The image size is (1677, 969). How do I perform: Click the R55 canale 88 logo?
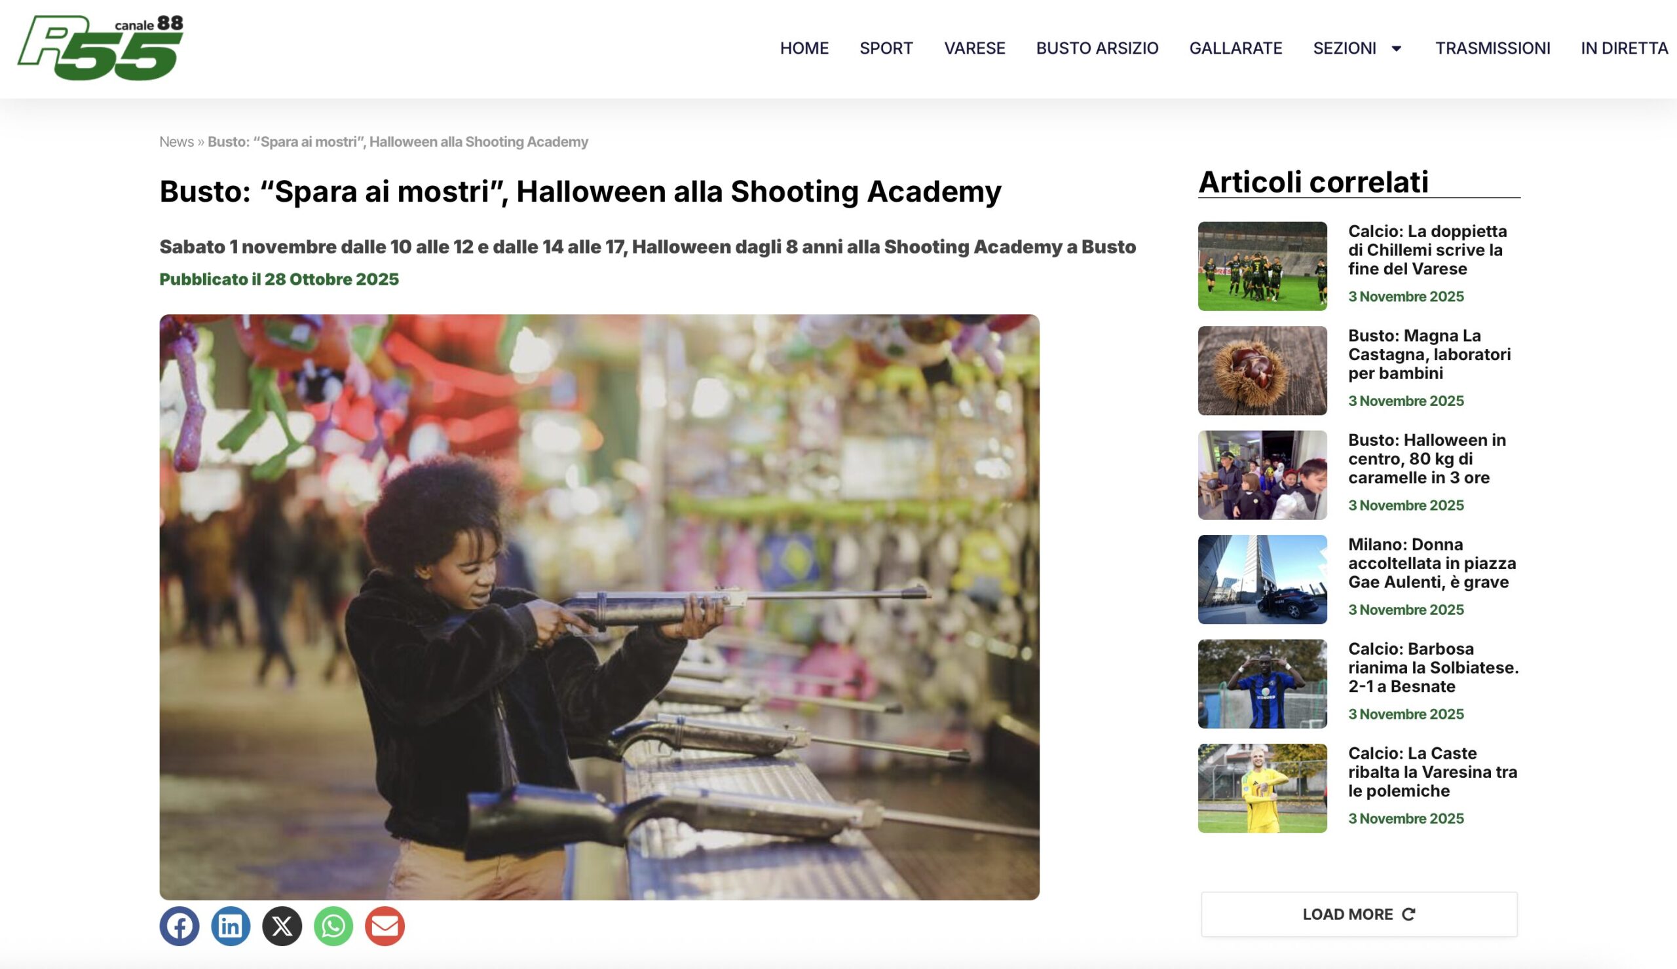(100, 47)
